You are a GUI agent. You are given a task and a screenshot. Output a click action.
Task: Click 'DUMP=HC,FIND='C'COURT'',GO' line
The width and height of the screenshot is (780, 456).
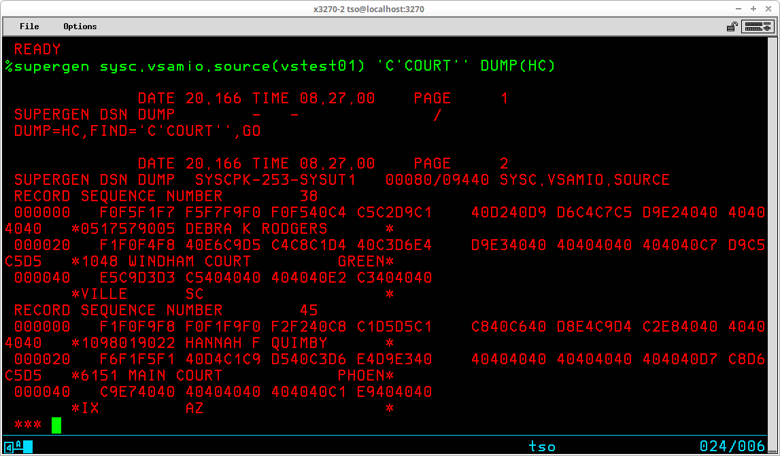(x=137, y=130)
